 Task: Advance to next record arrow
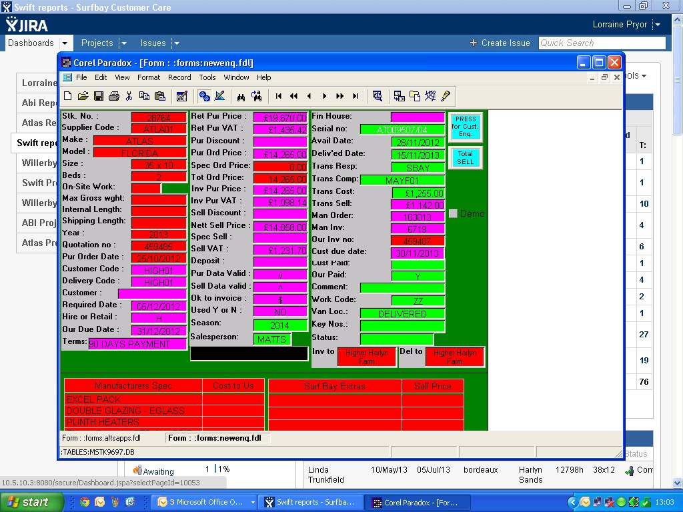(x=325, y=96)
